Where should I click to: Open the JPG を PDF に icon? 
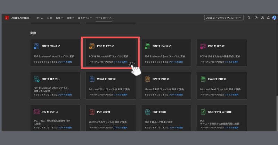coord(36,112)
